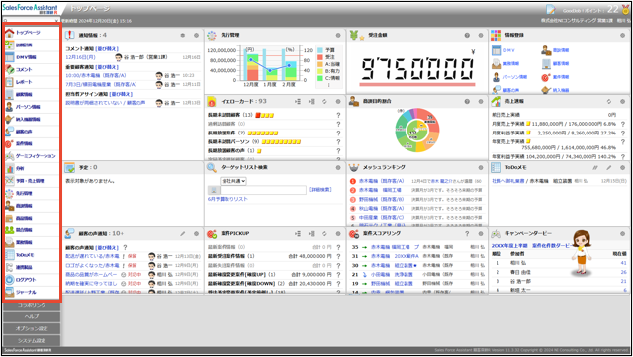This screenshot has height=357, width=633.
Task: Open the 全社共通 dropdown in target search
Action: [233, 181]
